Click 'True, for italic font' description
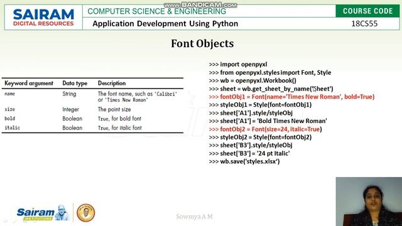Image resolution: width=402 pixels, height=226 pixels. [x=120, y=128]
